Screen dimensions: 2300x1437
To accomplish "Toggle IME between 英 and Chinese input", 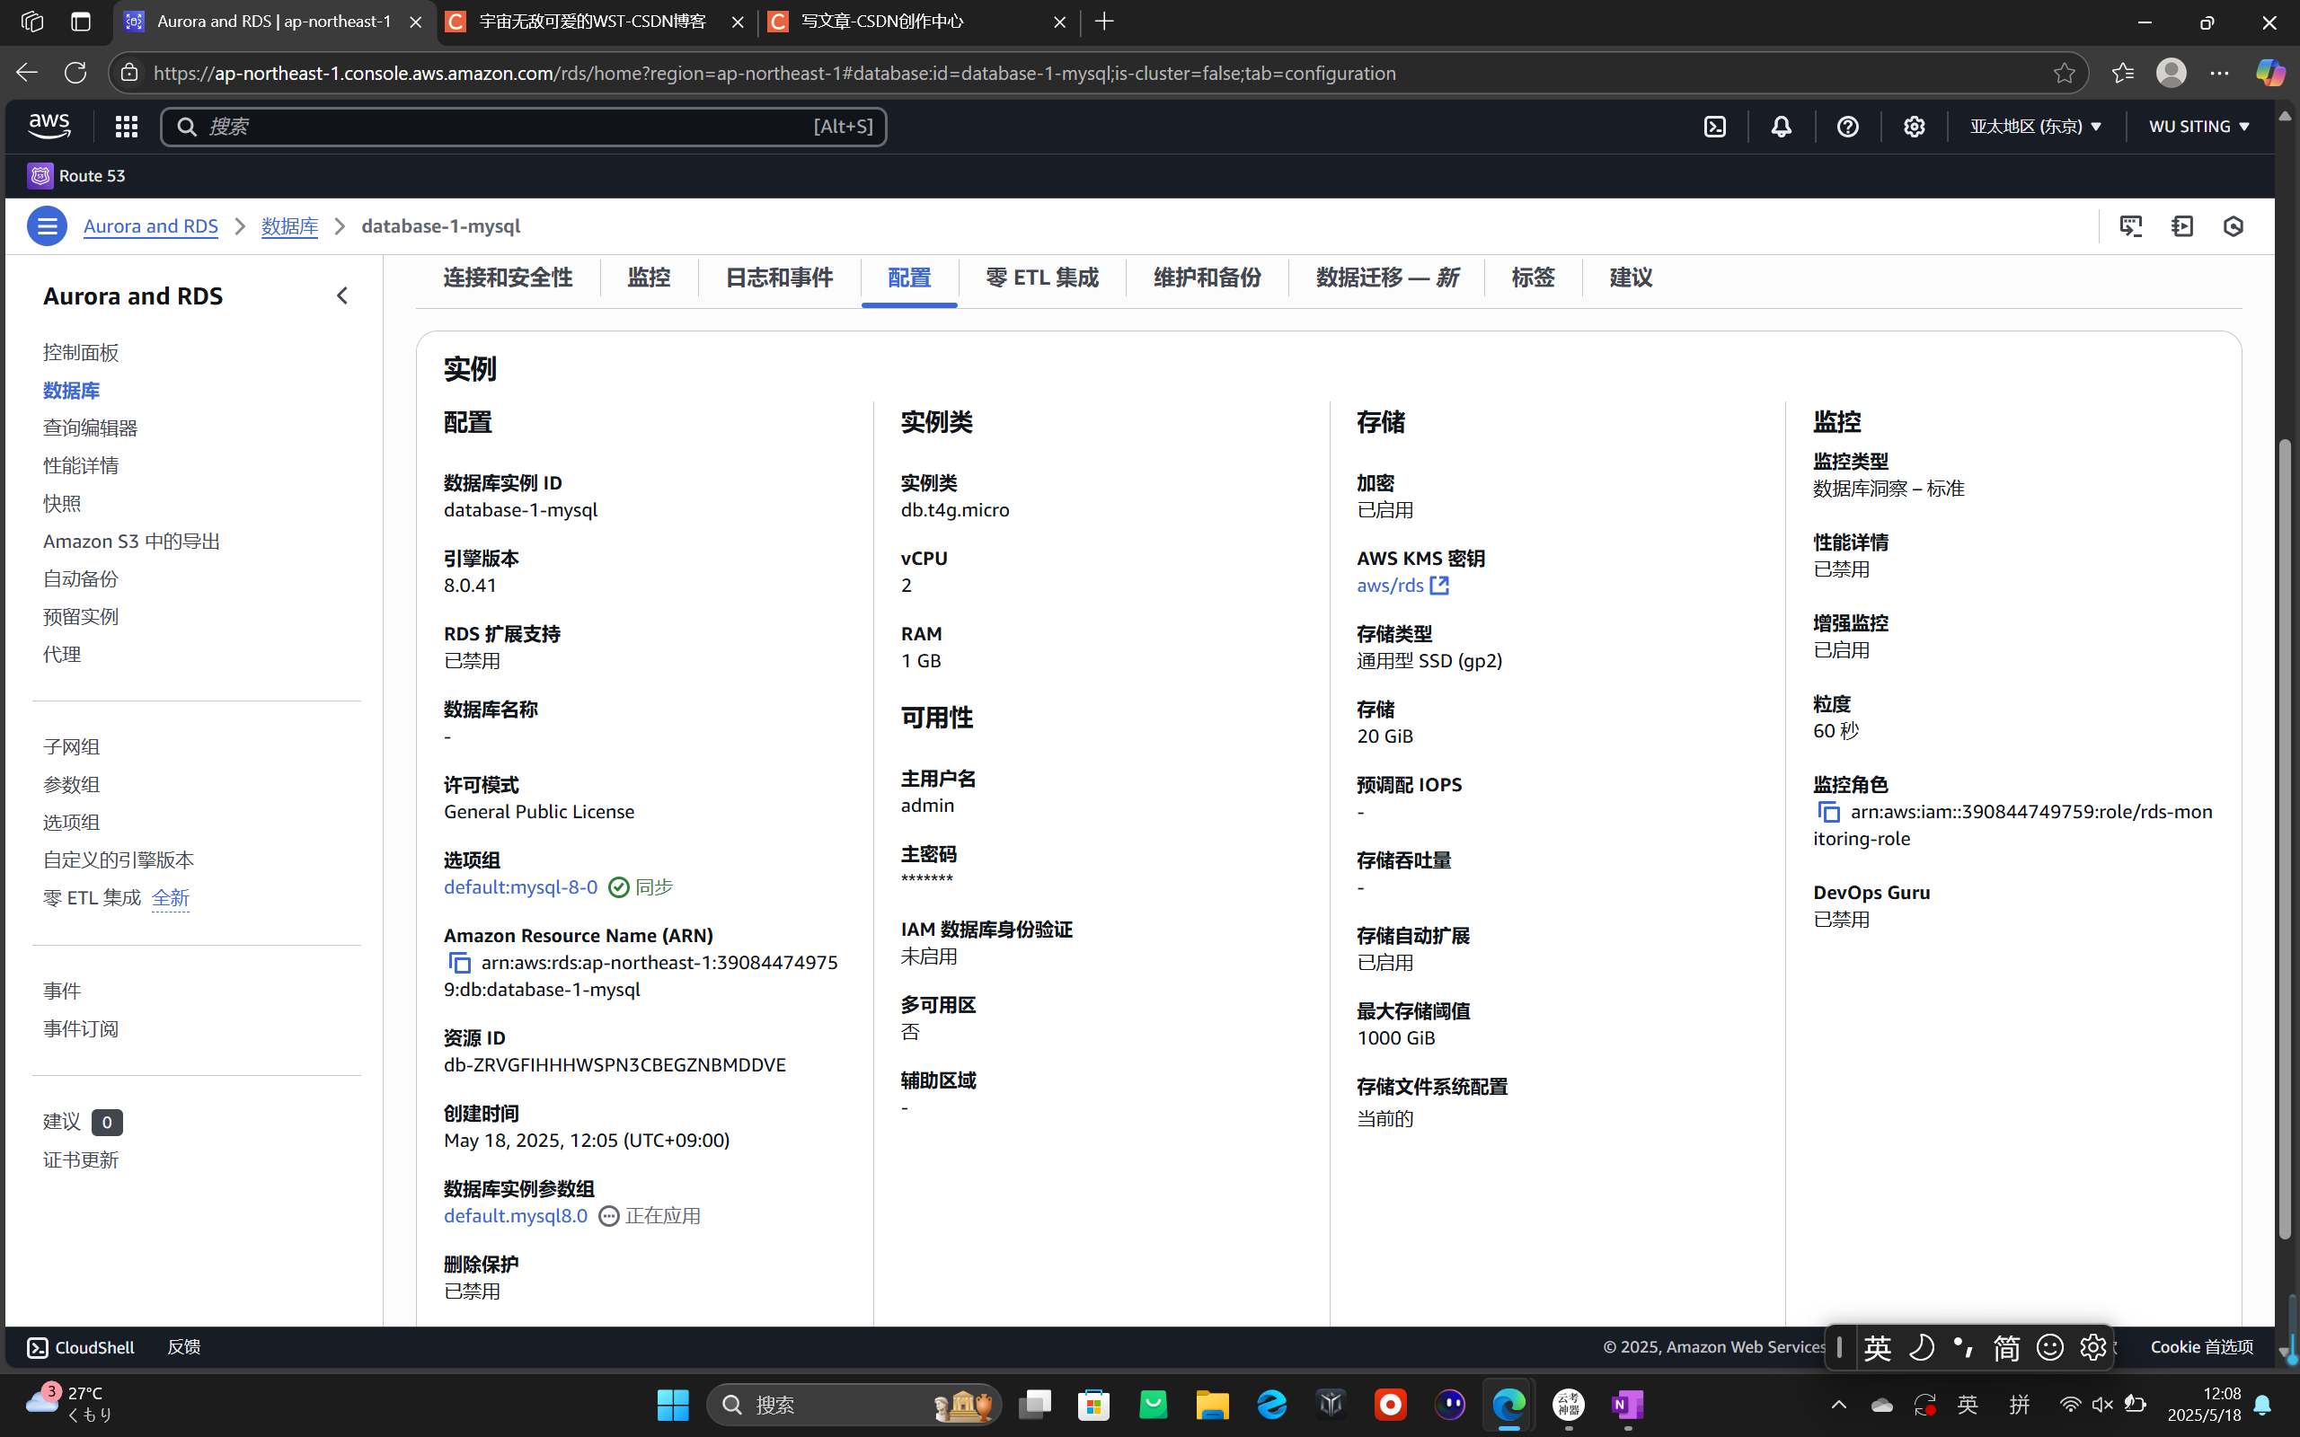I will [x=1878, y=1346].
